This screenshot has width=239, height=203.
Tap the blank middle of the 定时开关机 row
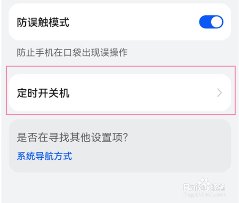(x=137, y=93)
